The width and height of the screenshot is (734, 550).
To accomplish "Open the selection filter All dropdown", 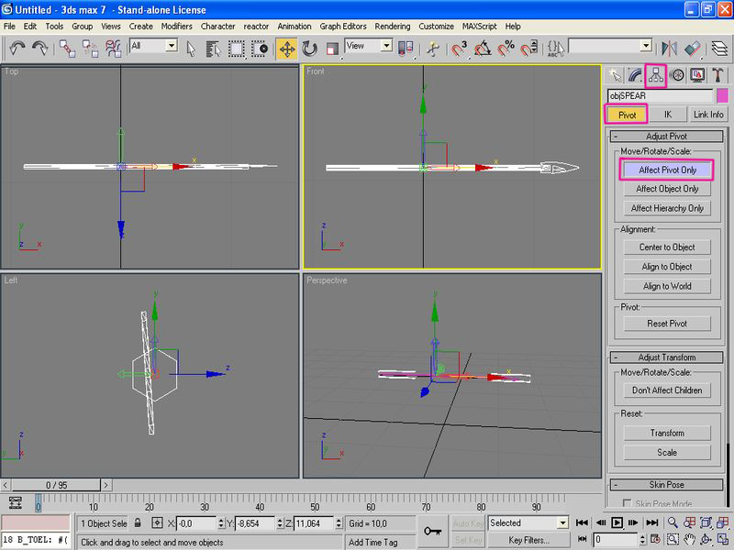I will (172, 45).
